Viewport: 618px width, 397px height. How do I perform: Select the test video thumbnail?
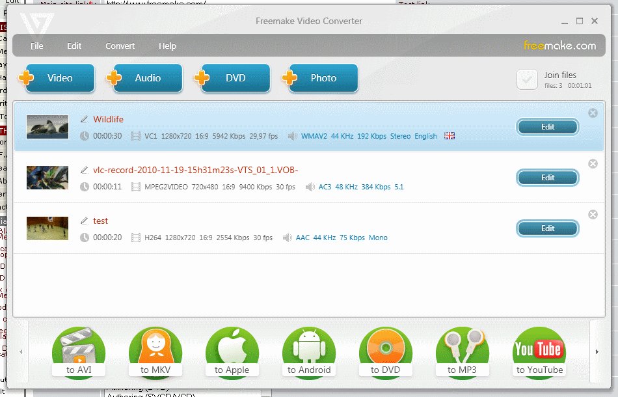[47, 228]
